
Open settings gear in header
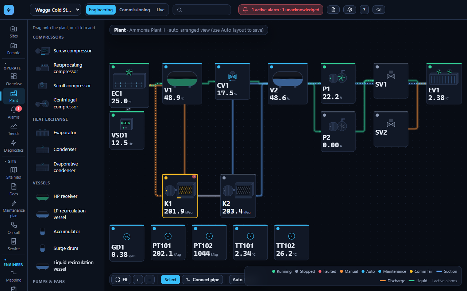[x=350, y=10]
